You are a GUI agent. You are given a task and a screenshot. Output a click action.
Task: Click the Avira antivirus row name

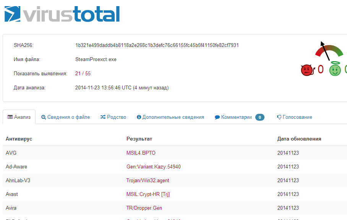11,208
